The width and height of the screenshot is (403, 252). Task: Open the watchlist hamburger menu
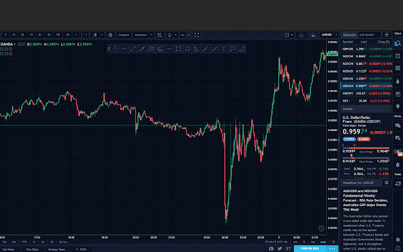pyautogui.click(x=387, y=35)
